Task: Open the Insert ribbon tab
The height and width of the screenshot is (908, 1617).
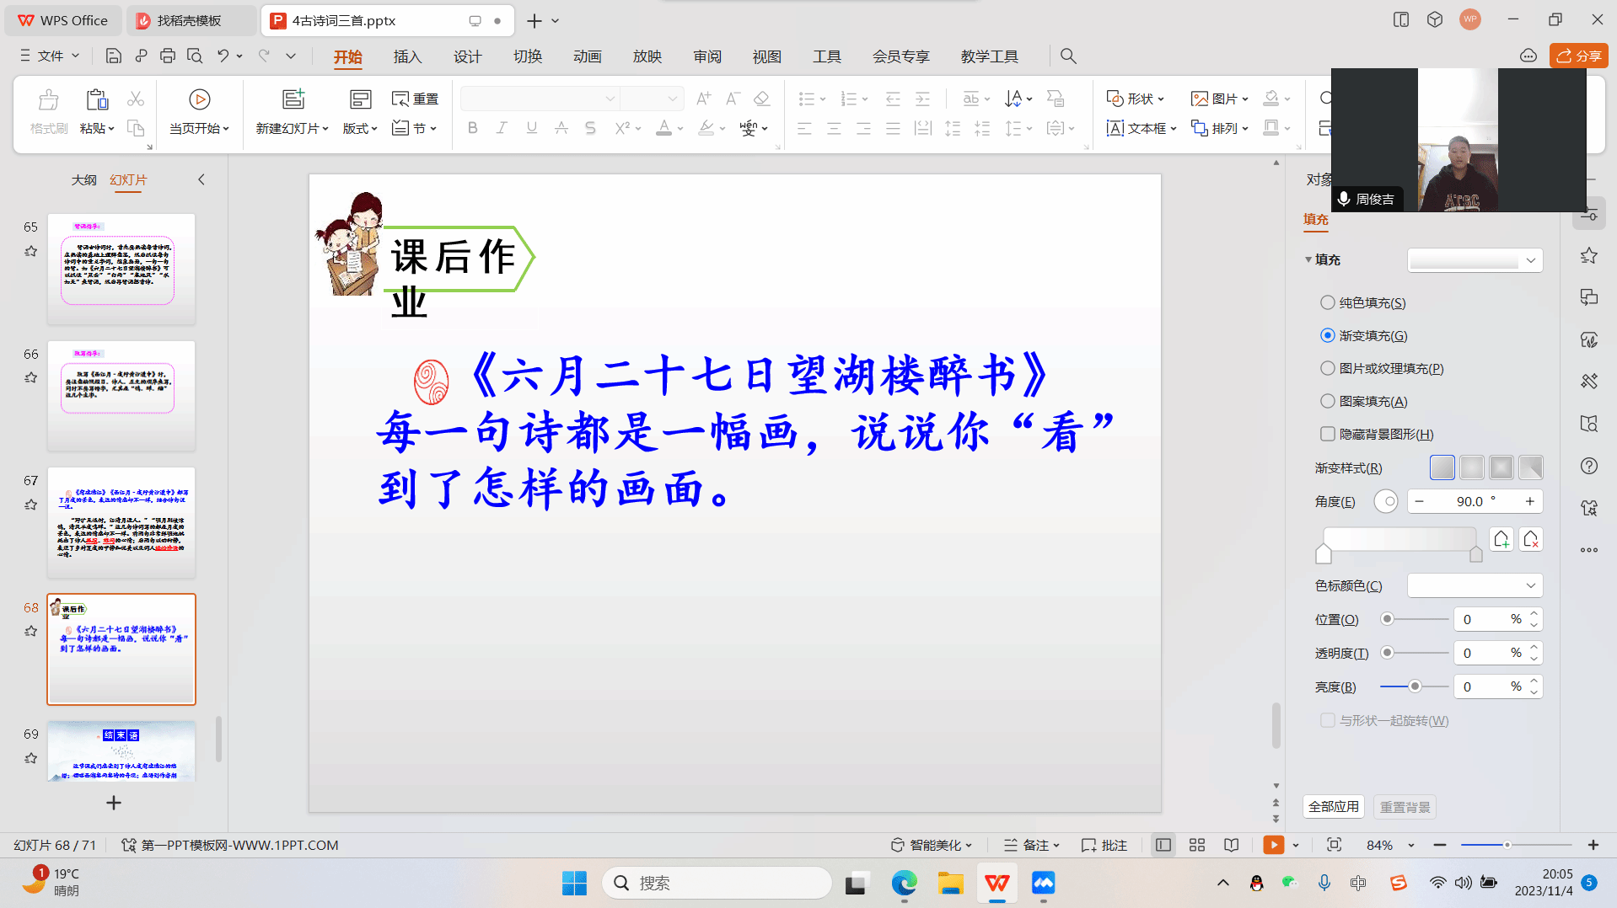Action: 407,56
